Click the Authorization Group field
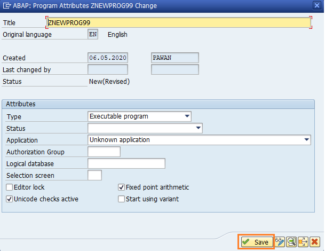 104,152
